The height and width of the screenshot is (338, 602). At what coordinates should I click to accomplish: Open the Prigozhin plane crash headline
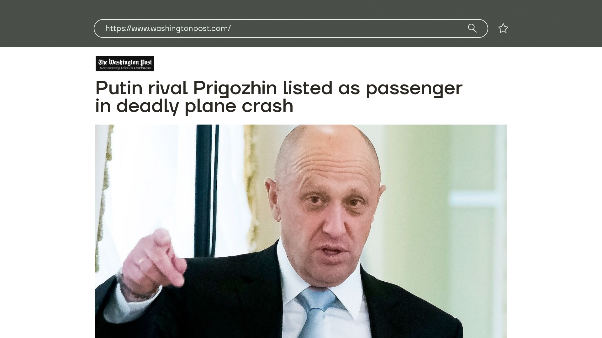[279, 97]
